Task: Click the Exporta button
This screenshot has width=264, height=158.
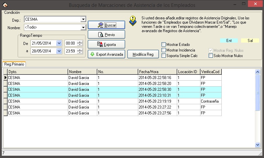Action: pyautogui.click(x=106, y=44)
